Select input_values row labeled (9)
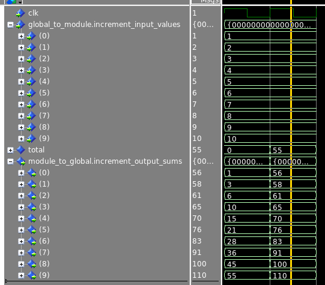This screenshot has width=325, height=285. point(44,138)
